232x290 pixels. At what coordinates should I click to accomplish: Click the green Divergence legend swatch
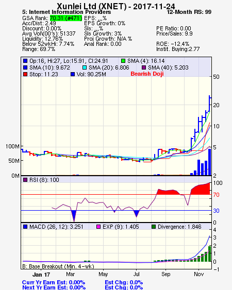[x=154, y=227]
